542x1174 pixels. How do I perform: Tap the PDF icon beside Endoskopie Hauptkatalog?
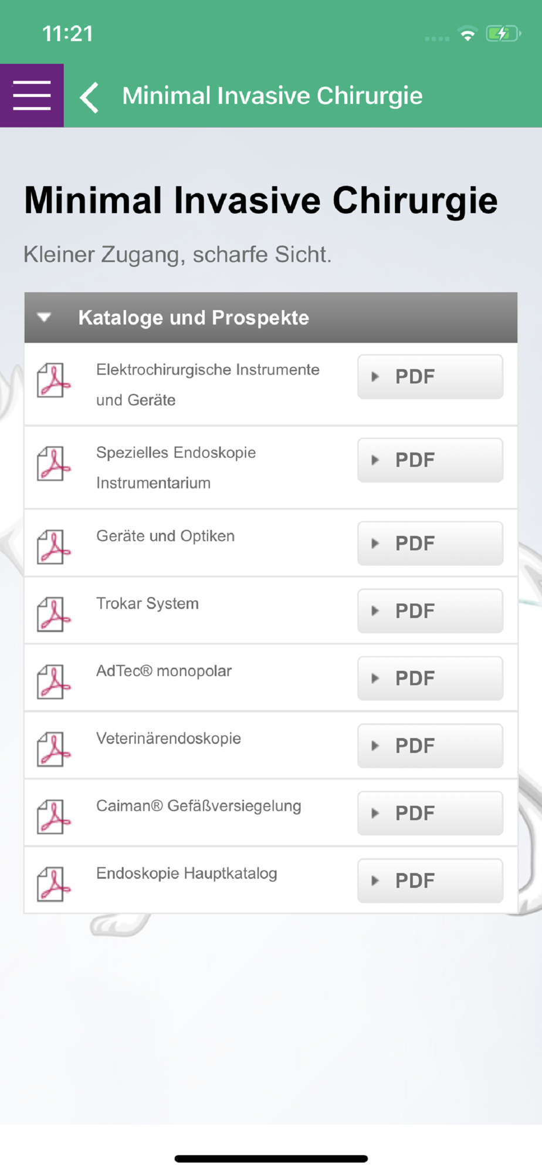pos(53,885)
